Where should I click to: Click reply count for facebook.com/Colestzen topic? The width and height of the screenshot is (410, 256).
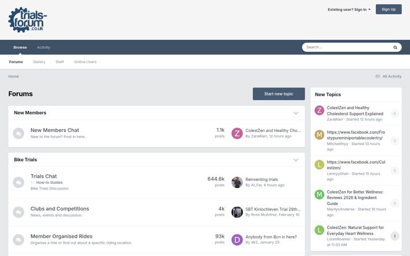395,171
